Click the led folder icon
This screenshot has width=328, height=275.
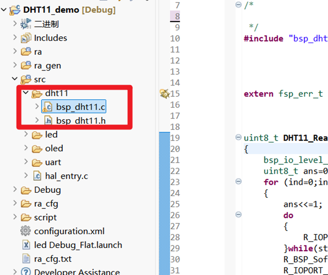[37, 135]
